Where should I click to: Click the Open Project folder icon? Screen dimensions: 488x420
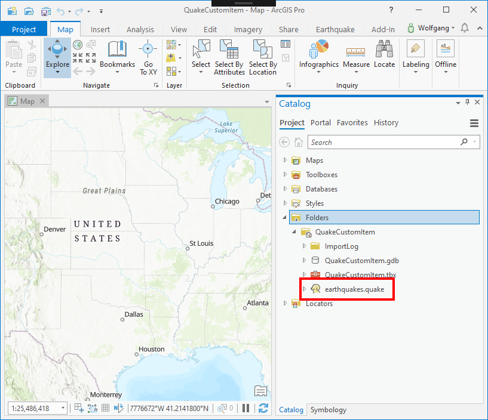(29, 11)
